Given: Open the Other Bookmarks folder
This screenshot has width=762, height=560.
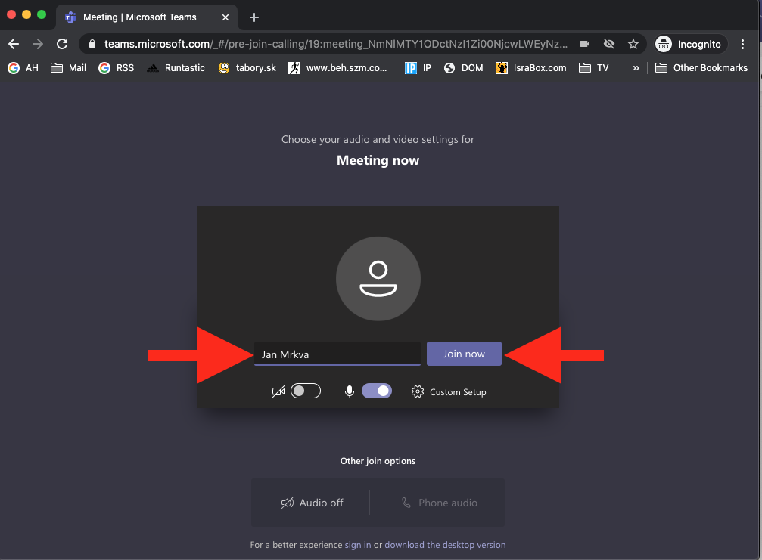Looking at the screenshot, I should [x=701, y=68].
